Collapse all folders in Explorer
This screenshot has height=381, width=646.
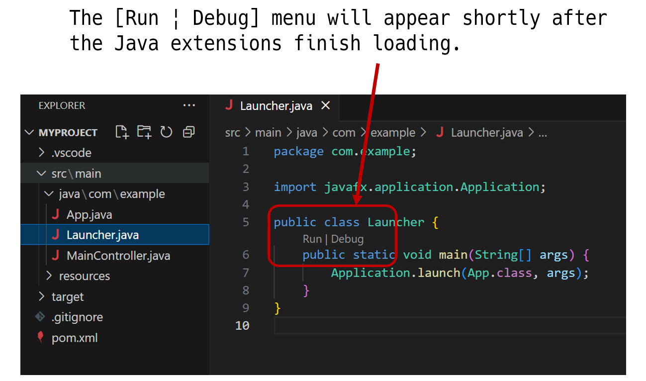click(188, 132)
